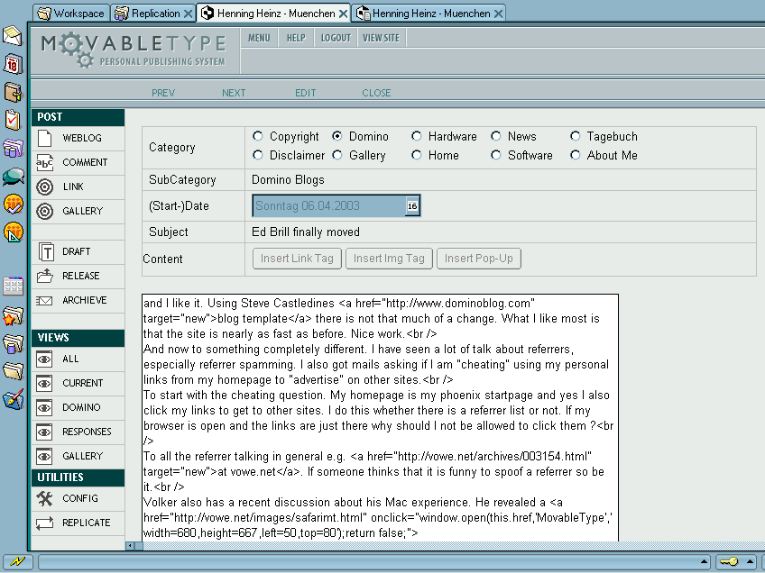Click the Comment abc icon
The width and height of the screenshot is (765, 573).
[x=45, y=162]
